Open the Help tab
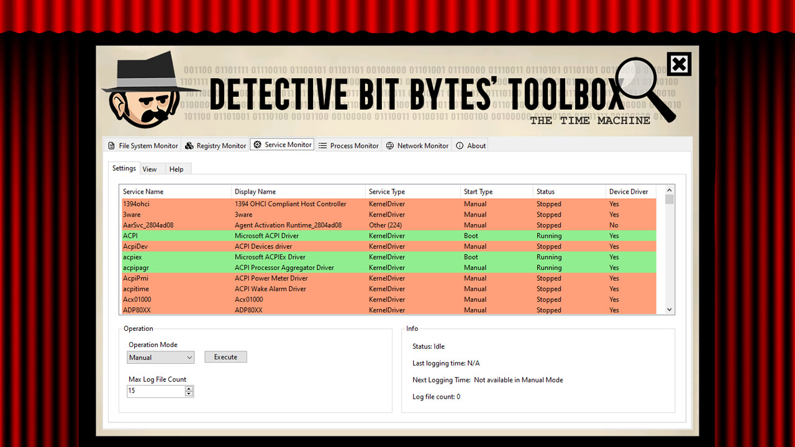The height and width of the screenshot is (447, 795). pyautogui.click(x=176, y=168)
